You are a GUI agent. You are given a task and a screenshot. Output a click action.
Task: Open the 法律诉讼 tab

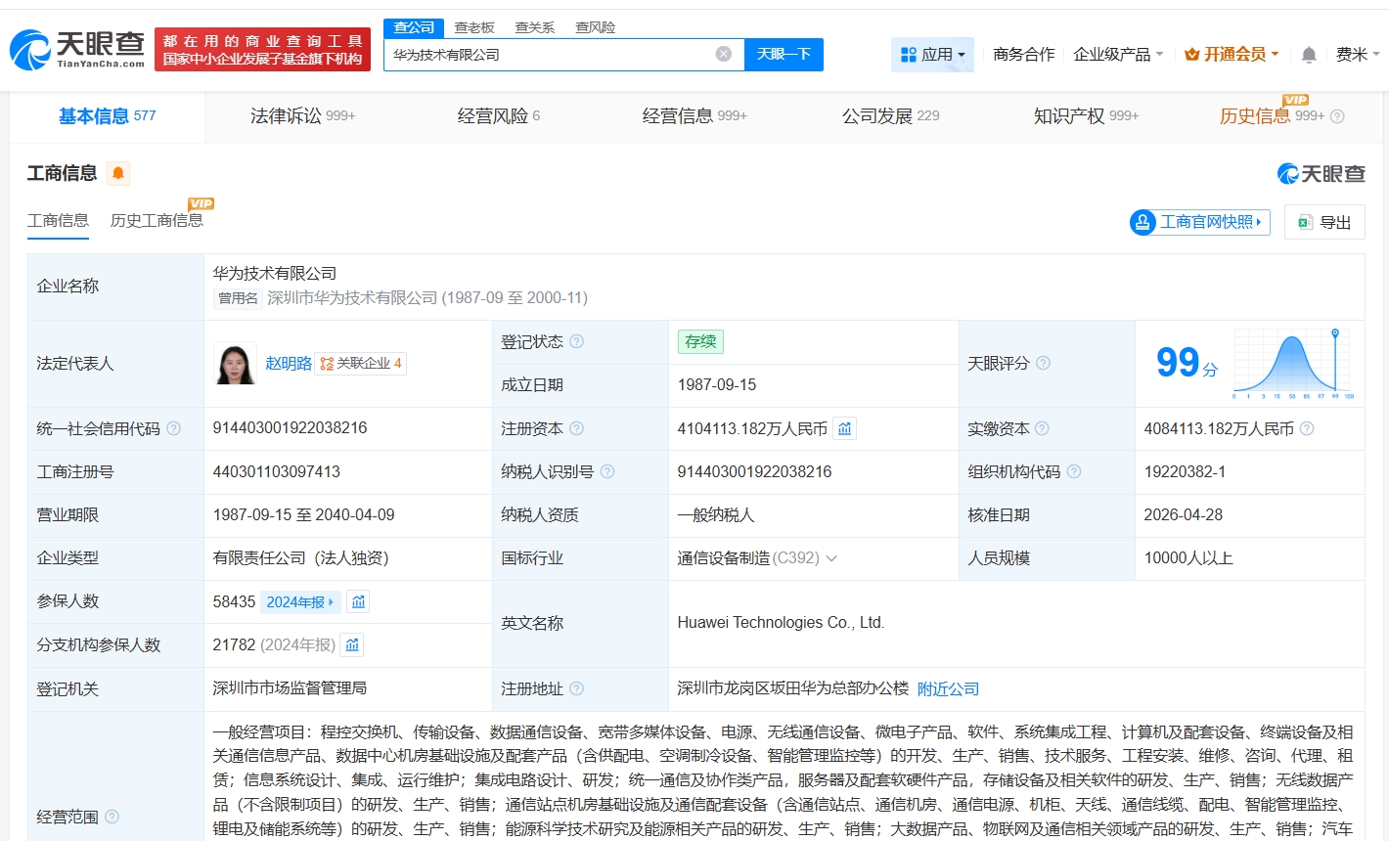pyautogui.click(x=302, y=116)
